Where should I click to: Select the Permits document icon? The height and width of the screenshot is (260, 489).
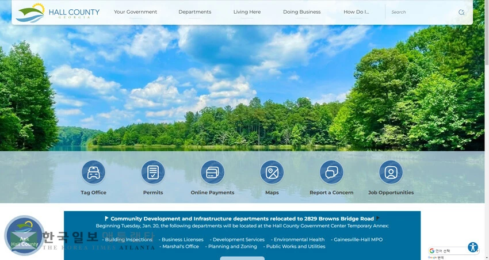tap(153, 172)
